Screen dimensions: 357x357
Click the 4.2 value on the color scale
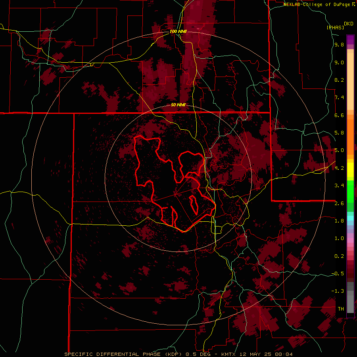click(x=339, y=168)
